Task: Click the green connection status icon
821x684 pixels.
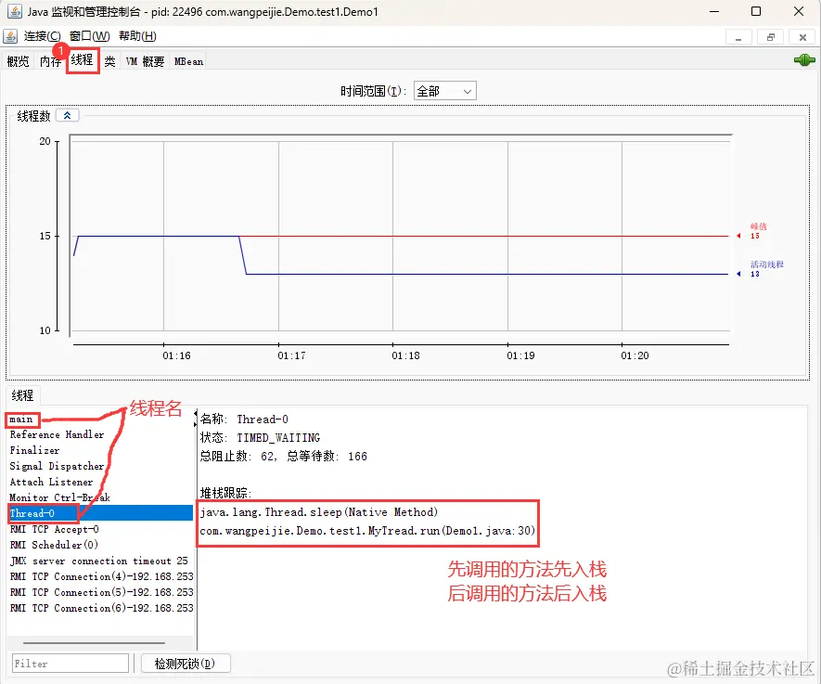Action: click(804, 60)
